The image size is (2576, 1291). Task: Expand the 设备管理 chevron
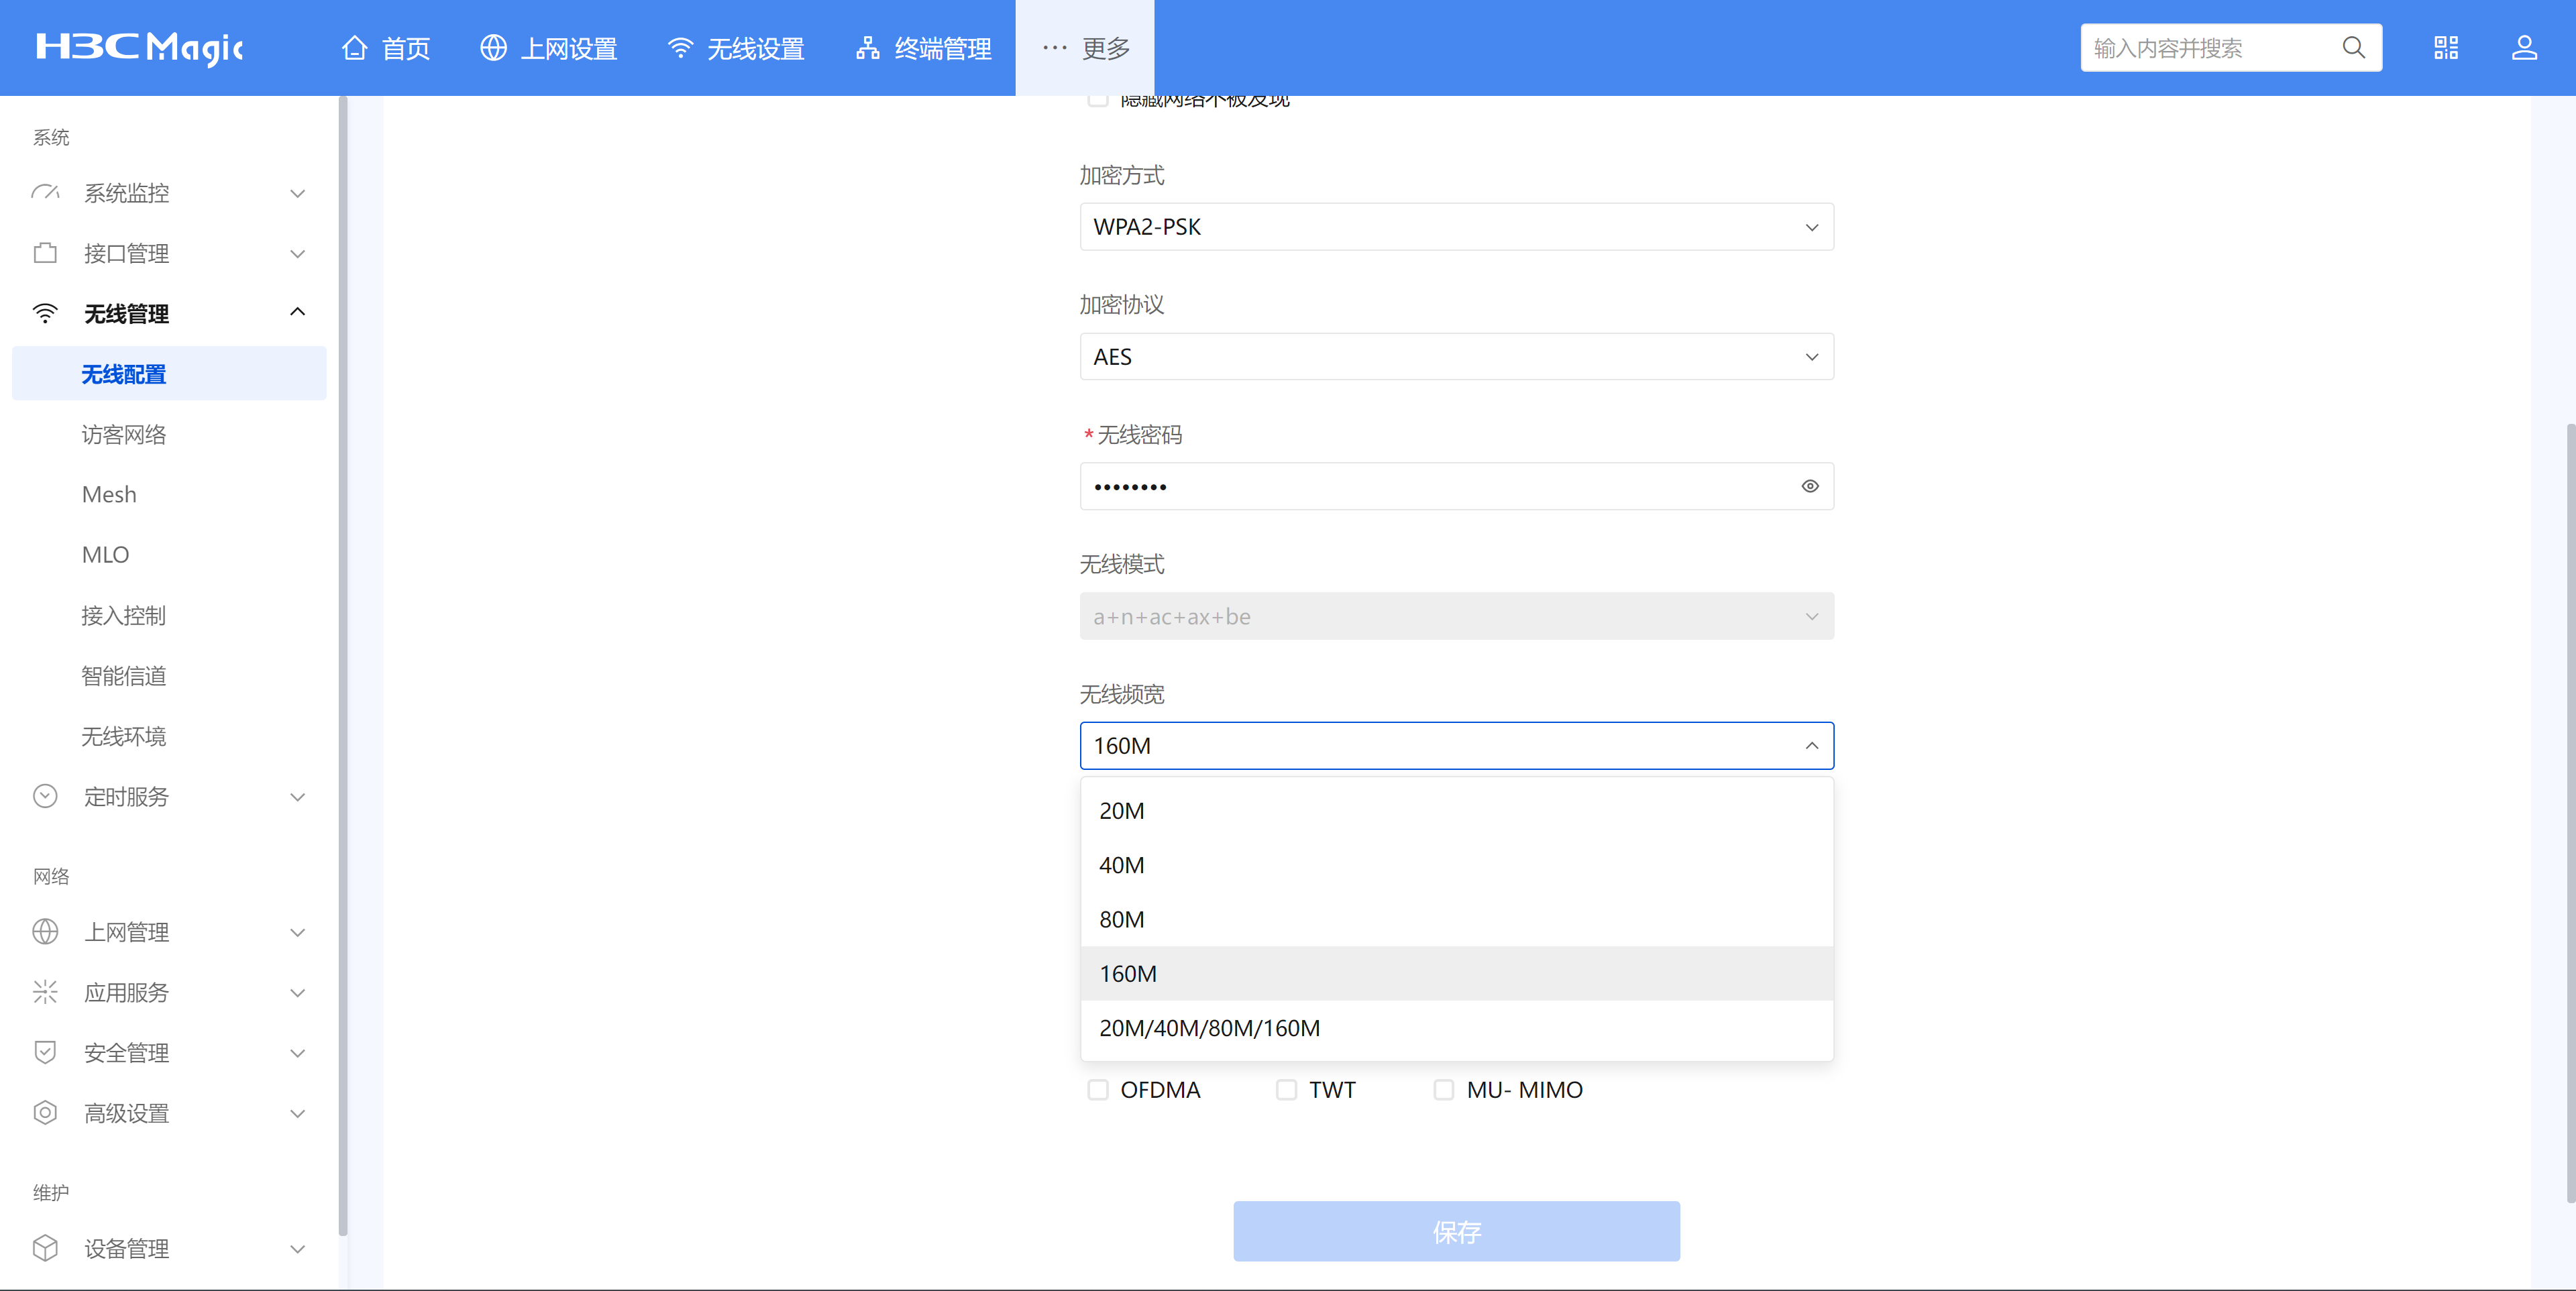click(x=297, y=1249)
